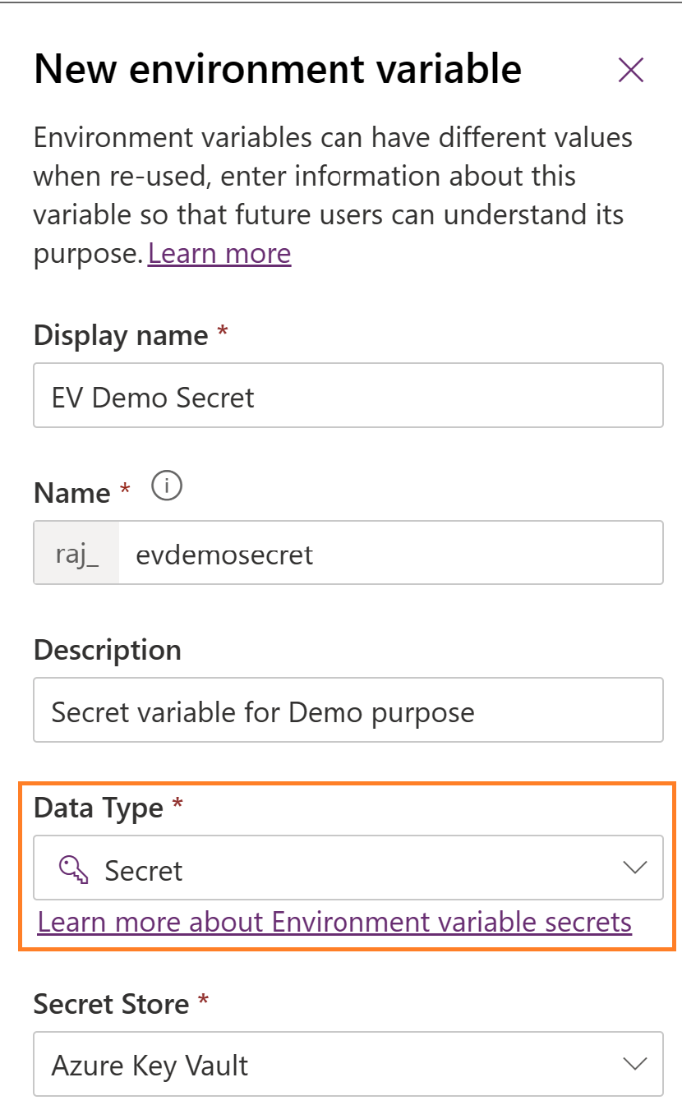This screenshot has width=682, height=1105.
Task: Expand the Secret Store chevron arrow
Action: pos(635,1064)
